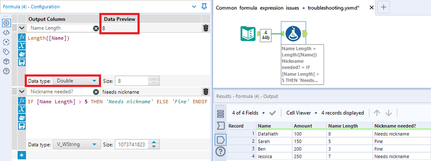Open the X columns and constants for Nickname
431x161 pixels.
22,109
